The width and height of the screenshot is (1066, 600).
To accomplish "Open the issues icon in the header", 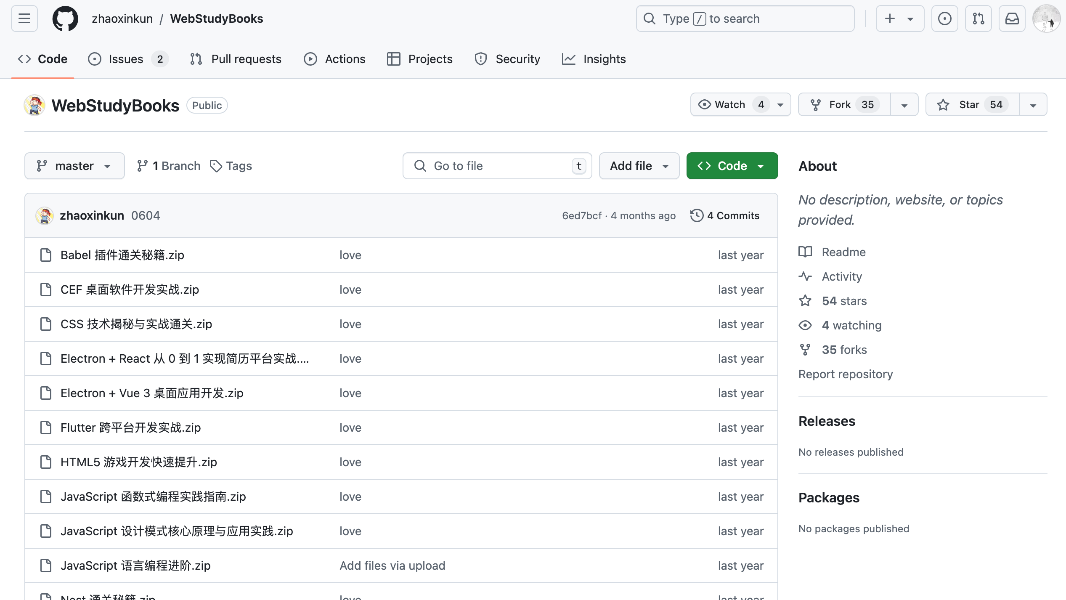I will 944,19.
